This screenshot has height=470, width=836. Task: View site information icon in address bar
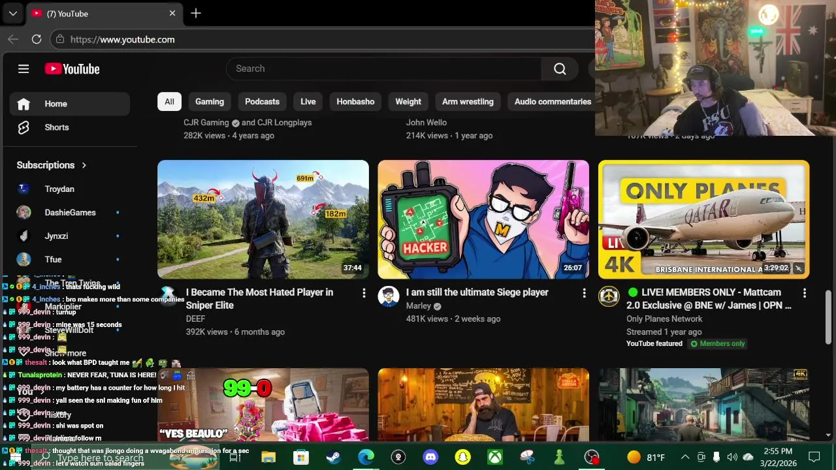[x=60, y=39]
